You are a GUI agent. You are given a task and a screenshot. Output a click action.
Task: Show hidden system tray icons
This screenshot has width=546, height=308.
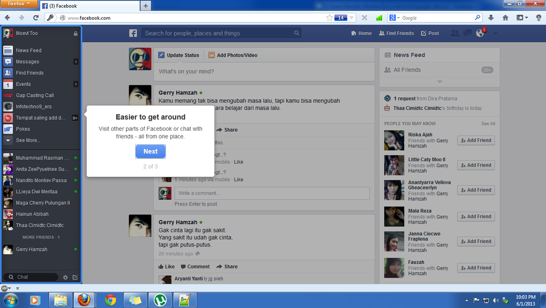tap(466, 300)
